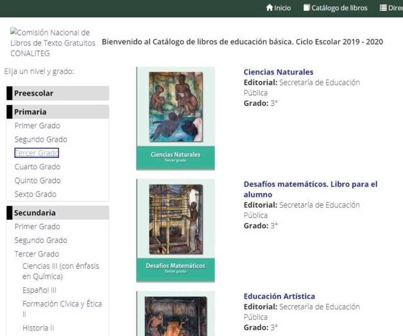Toggle the Secundaria level section
The height and width of the screenshot is (336, 403).
(58, 213)
